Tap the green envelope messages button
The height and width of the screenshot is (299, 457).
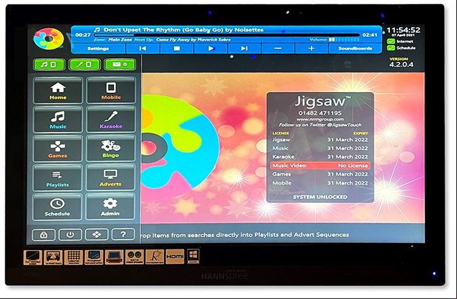click(120, 64)
